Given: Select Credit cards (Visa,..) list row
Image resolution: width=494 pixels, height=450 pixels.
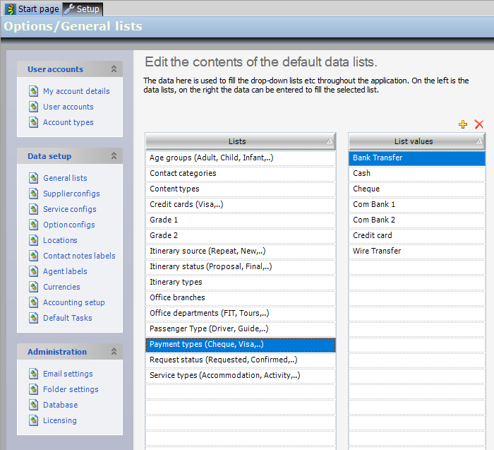Looking at the screenshot, I should tap(240, 204).
